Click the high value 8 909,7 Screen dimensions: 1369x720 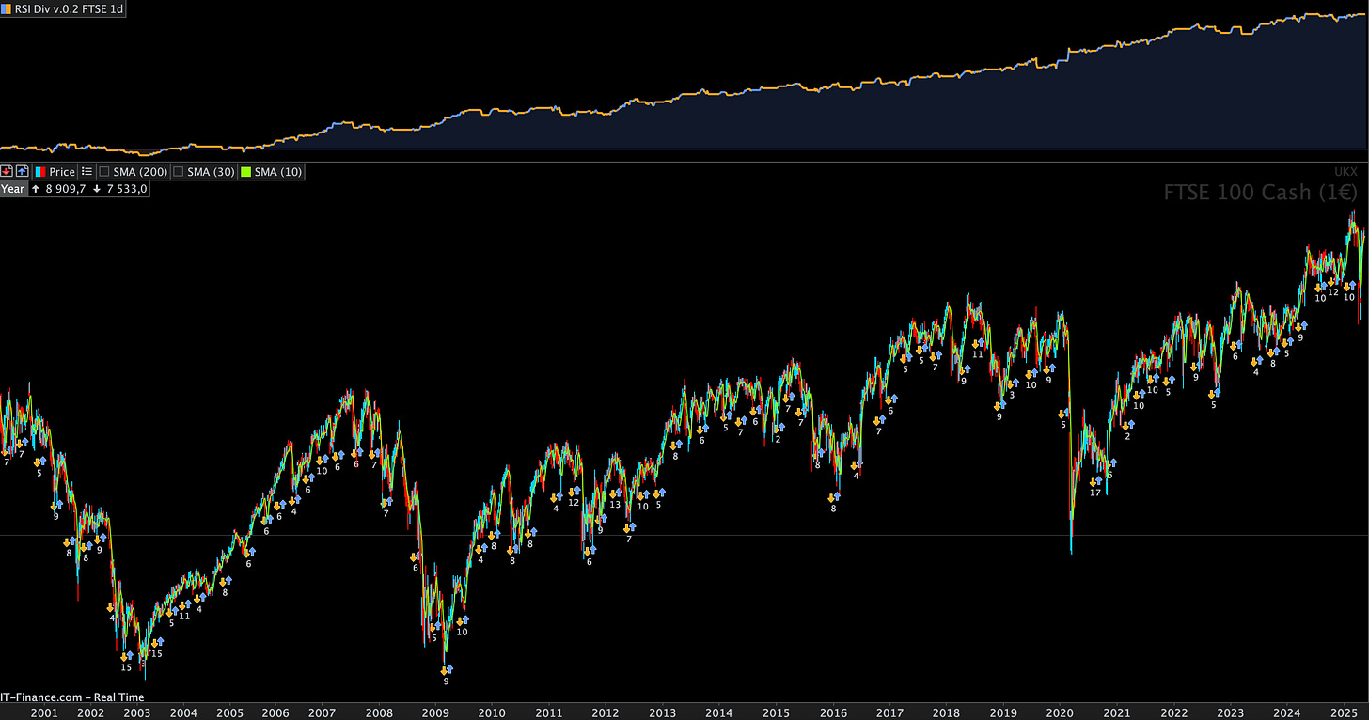[x=65, y=189]
